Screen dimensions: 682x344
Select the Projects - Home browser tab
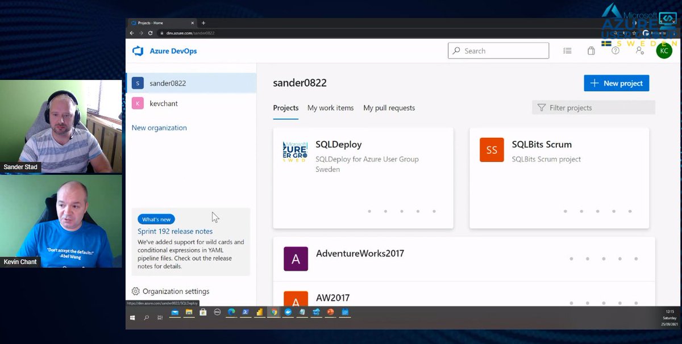[162, 23]
